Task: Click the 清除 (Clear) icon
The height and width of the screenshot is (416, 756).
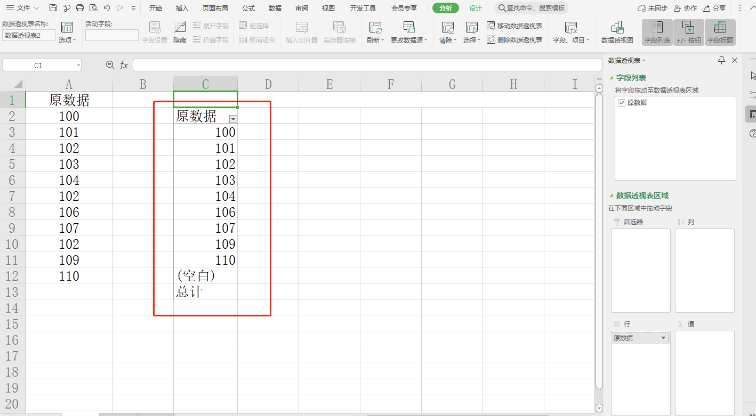Action: (x=447, y=28)
